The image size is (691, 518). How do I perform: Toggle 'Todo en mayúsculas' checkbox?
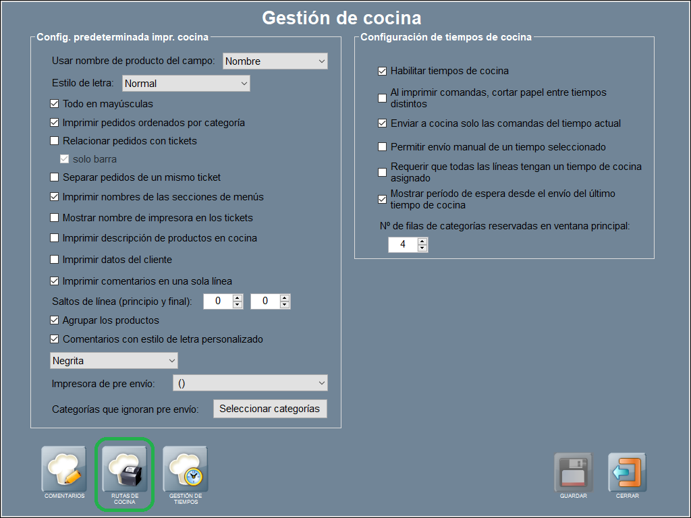(55, 104)
